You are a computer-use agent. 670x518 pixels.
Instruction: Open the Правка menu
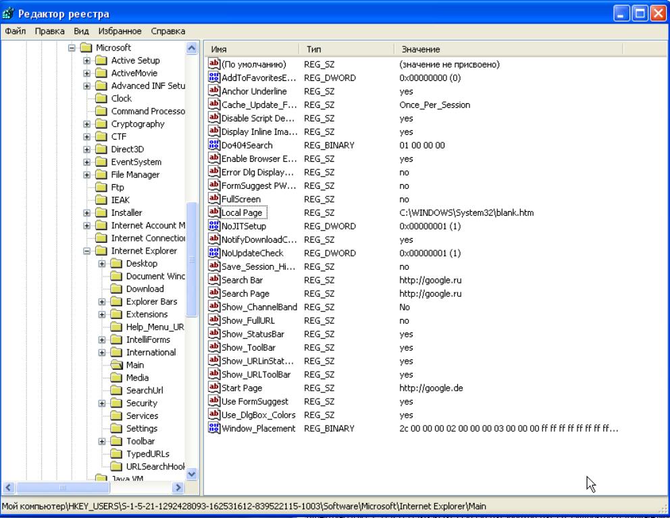(x=49, y=31)
